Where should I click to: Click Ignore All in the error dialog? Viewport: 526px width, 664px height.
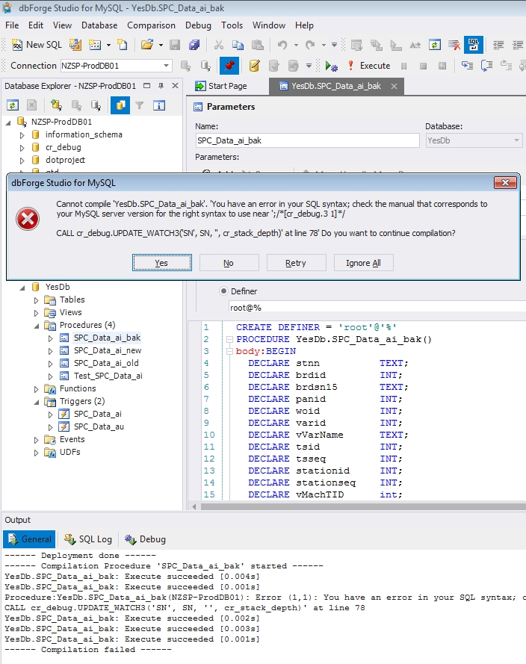click(363, 263)
